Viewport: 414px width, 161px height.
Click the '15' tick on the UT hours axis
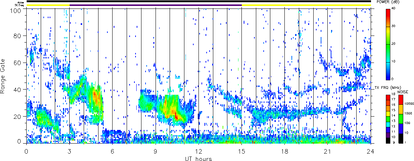tap(241, 151)
